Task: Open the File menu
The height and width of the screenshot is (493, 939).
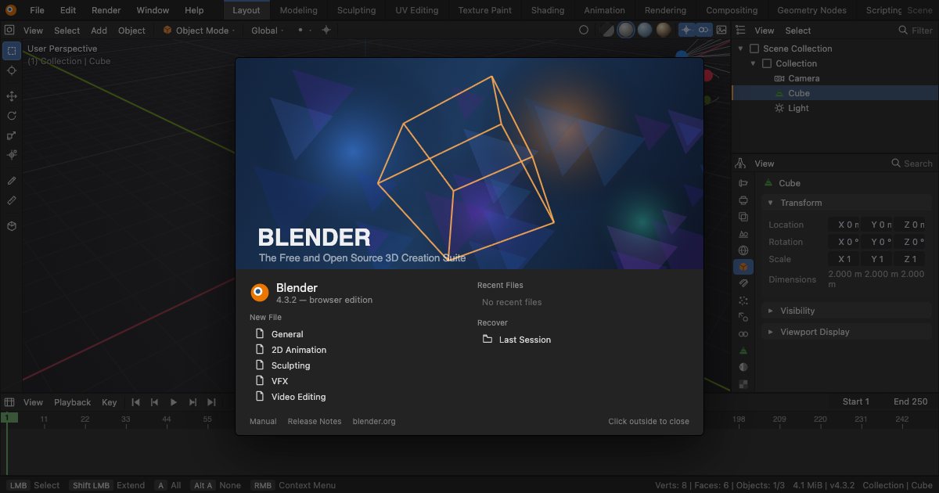Action: pyautogui.click(x=37, y=10)
